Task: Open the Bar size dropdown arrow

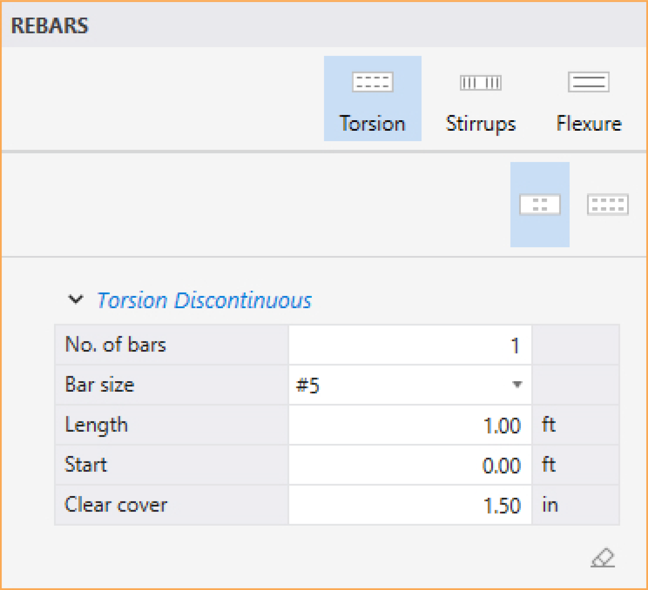Action: click(x=517, y=385)
